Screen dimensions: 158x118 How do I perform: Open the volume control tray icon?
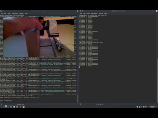pyautogui.click(x=146, y=107)
